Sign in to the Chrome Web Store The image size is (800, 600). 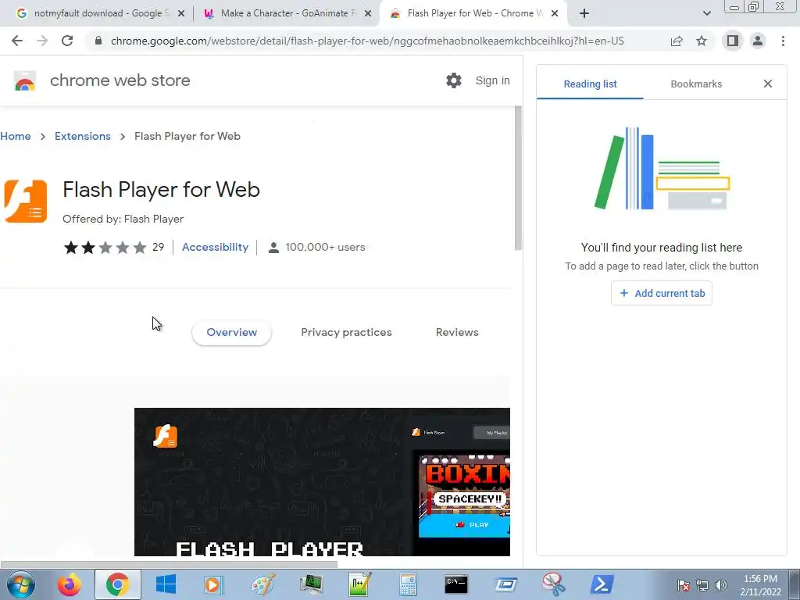click(x=492, y=80)
